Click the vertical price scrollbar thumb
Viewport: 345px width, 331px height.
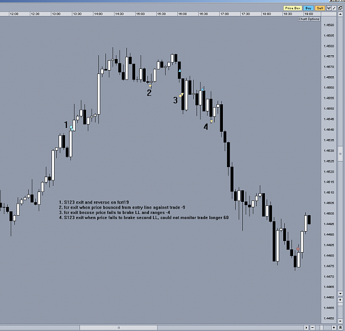(341, 154)
